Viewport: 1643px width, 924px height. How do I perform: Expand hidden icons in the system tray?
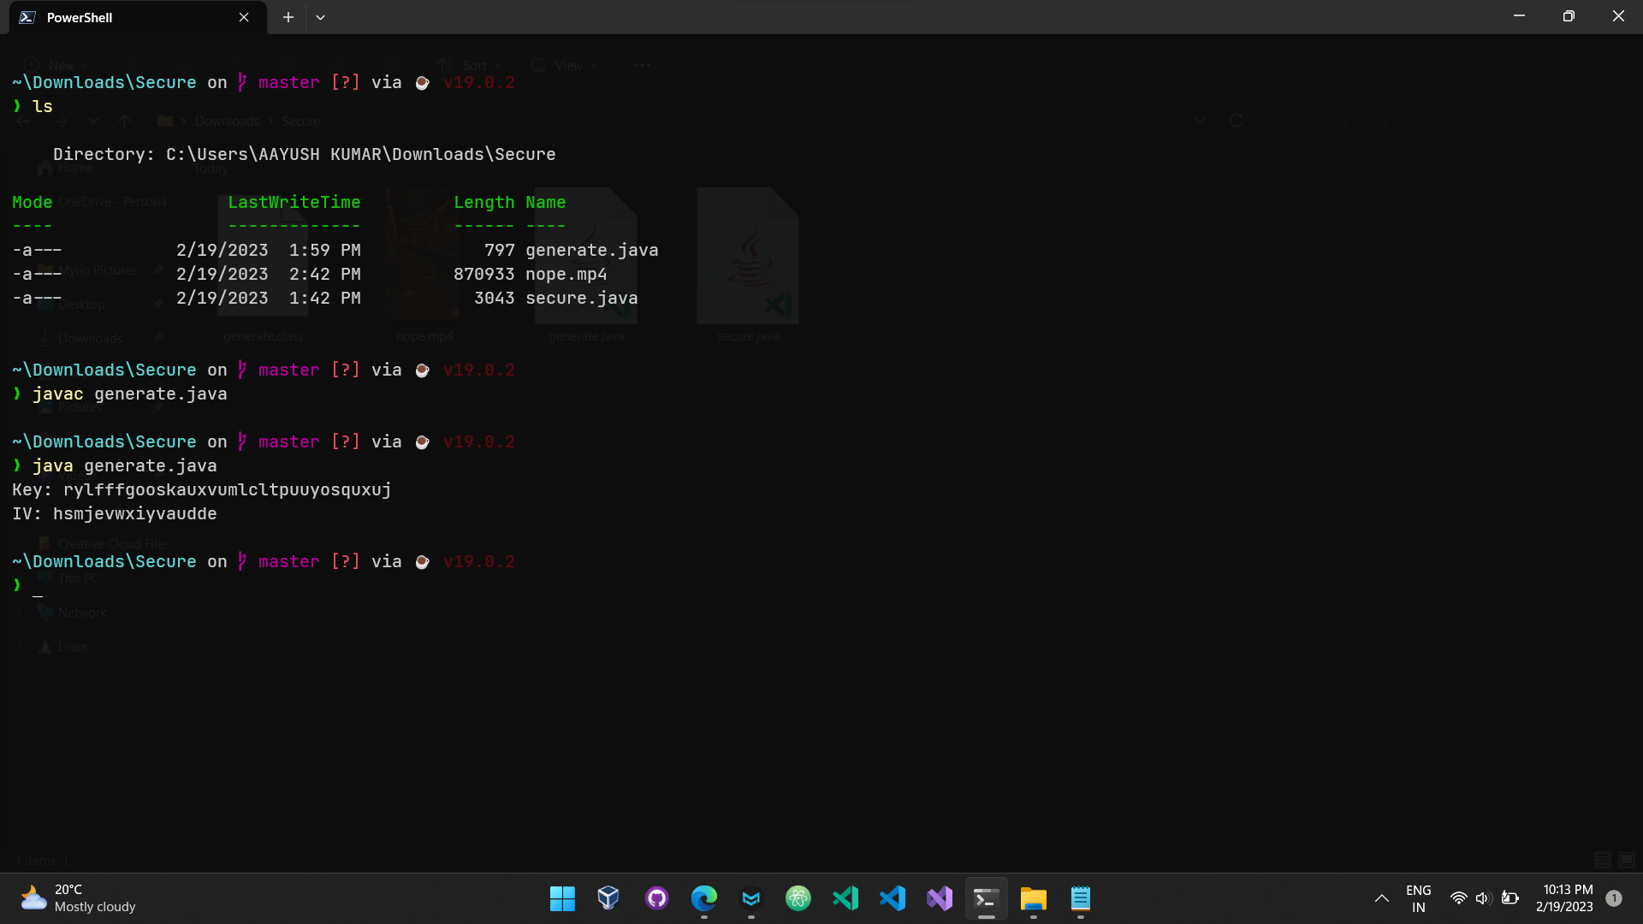click(1380, 899)
